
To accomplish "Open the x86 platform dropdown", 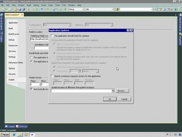I will tap(112, 9).
